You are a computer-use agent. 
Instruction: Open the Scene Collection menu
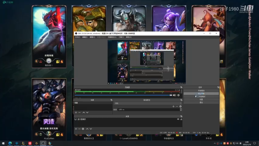pyautogui.click(x=112, y=37)
